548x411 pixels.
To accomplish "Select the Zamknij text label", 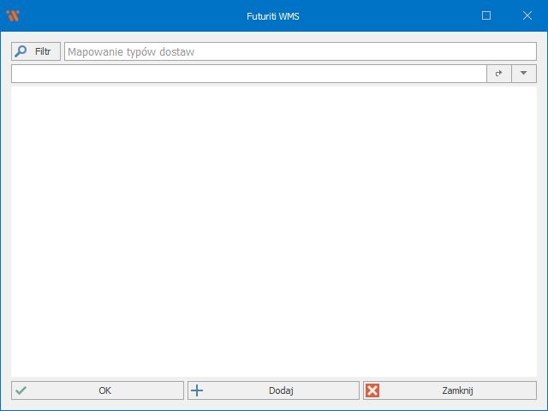I will pyautogui.click(x=458, y=390).
